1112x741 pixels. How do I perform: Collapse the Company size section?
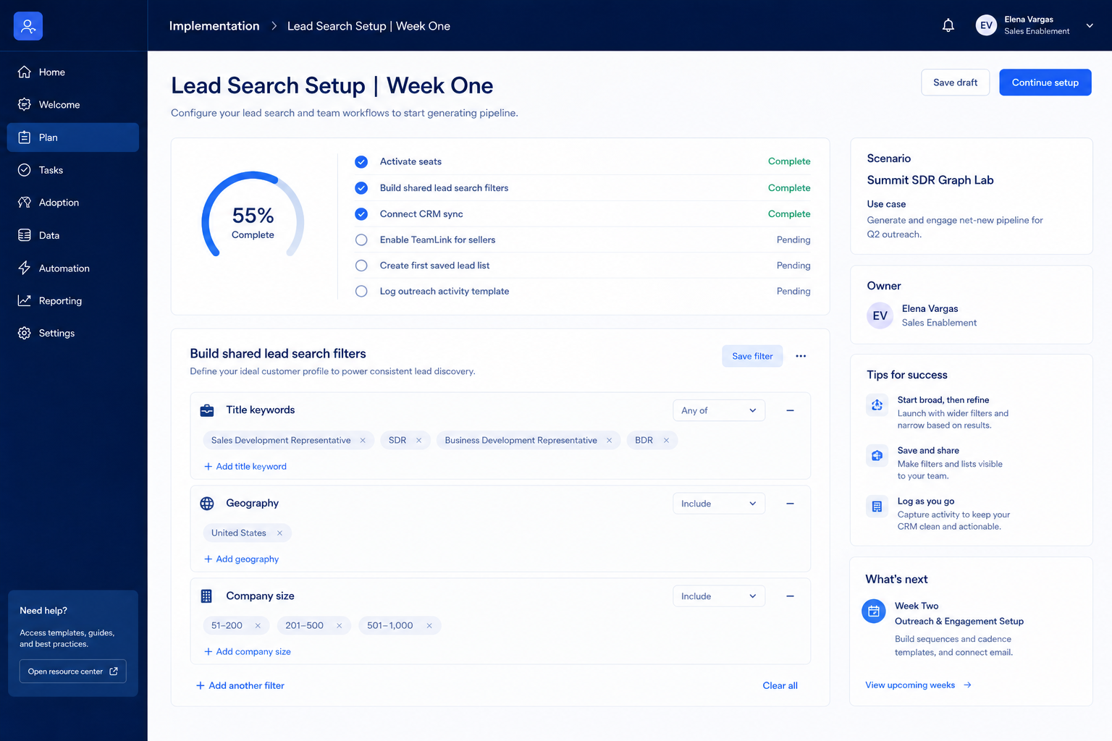pos(790,596)
